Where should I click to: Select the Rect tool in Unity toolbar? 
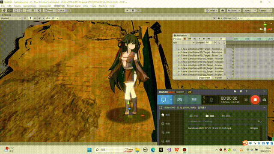(x=27, y=10)
